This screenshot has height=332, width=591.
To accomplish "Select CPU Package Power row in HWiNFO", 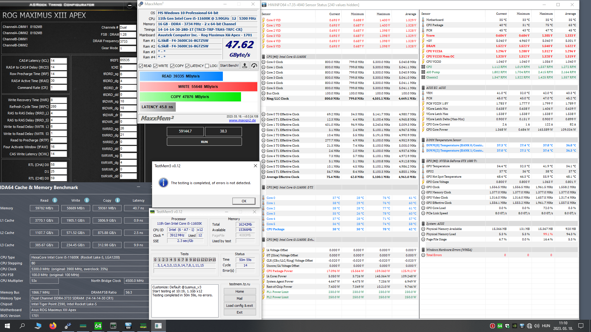I will pyautogui.click(x=340, y=271).
